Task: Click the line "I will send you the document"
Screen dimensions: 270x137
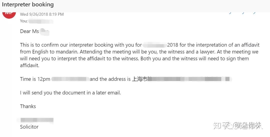Action: pos(70,93)
